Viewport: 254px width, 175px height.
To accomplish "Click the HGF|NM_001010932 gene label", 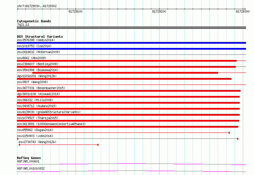I will click(x=31, y=168).
